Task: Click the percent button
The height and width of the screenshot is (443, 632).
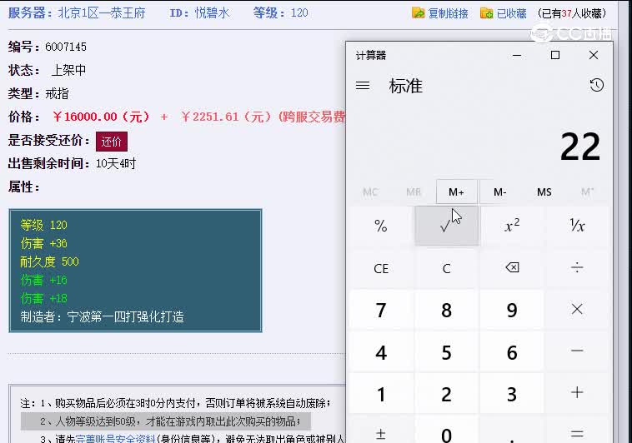Action: point(381,226)
